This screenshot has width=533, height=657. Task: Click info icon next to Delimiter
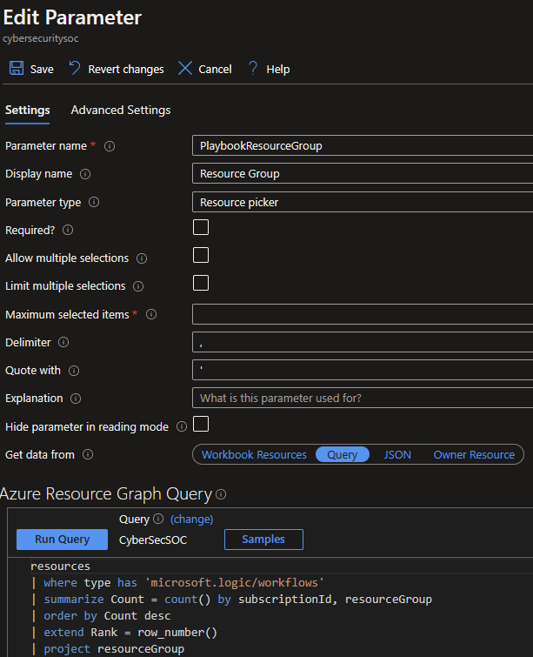63,342
